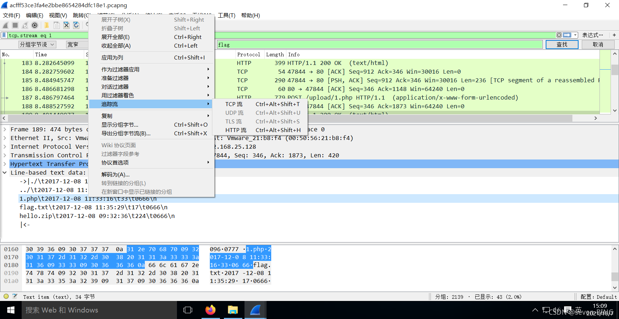
Task: Open 用过滤器着色 submenu
Action: tap(152, 95)
